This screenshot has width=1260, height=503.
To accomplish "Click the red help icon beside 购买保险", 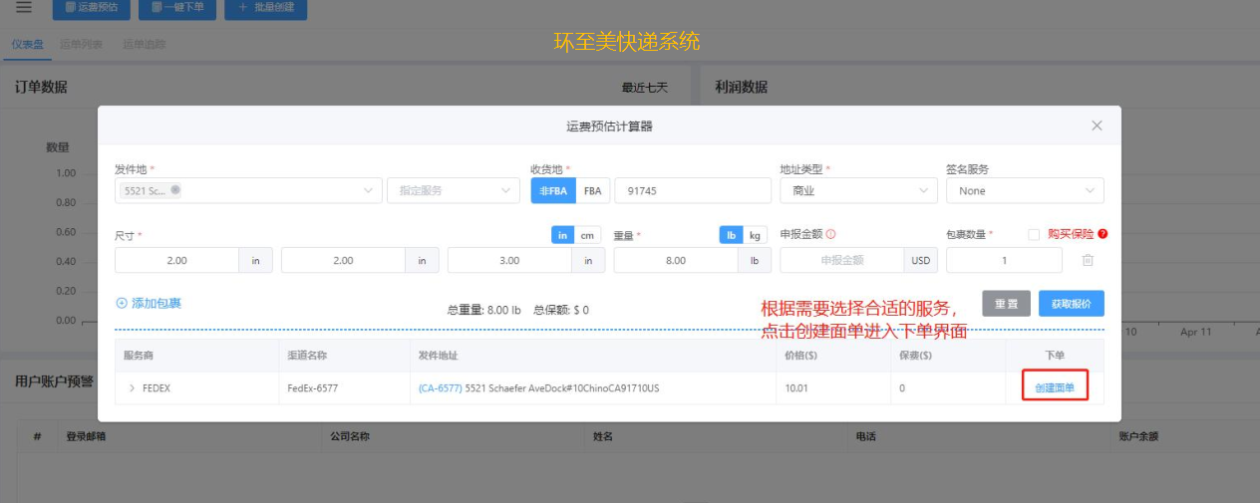I will pyautogui.click(x=1102, y=234).
